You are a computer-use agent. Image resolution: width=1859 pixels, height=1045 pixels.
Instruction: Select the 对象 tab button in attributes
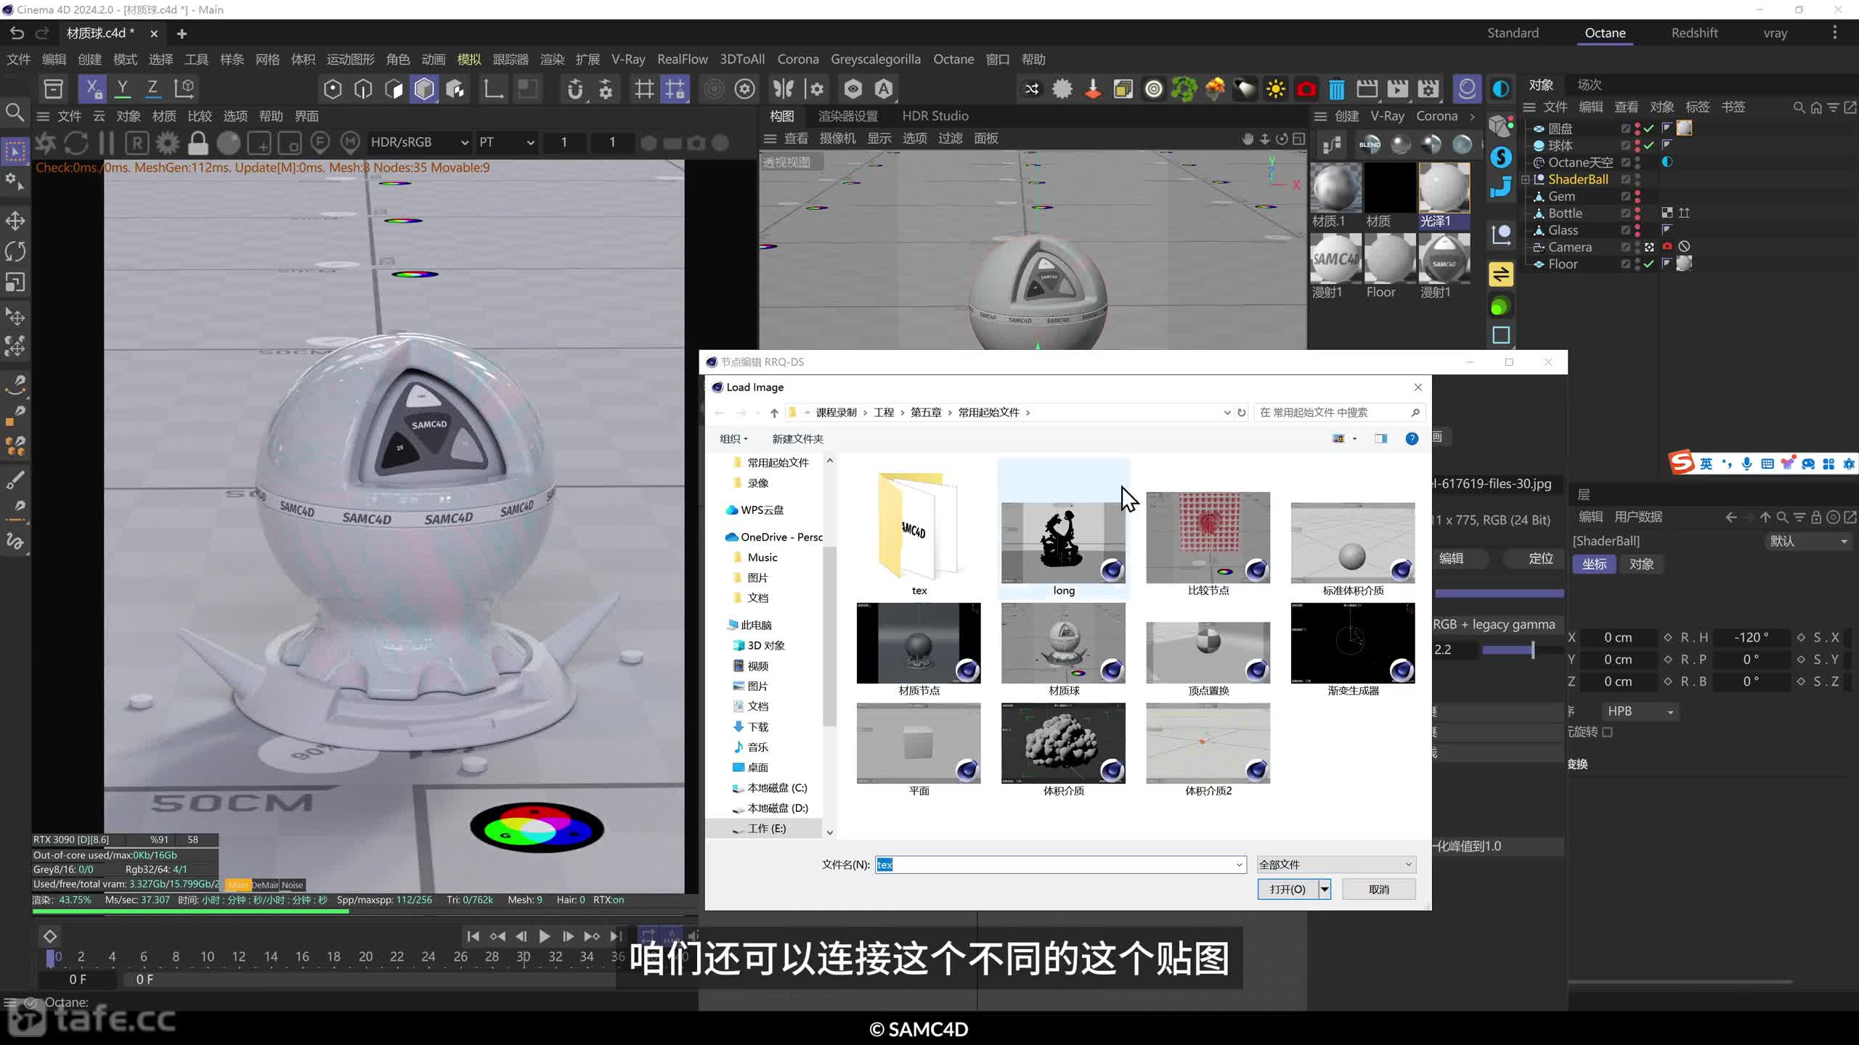pos(1641,564)
